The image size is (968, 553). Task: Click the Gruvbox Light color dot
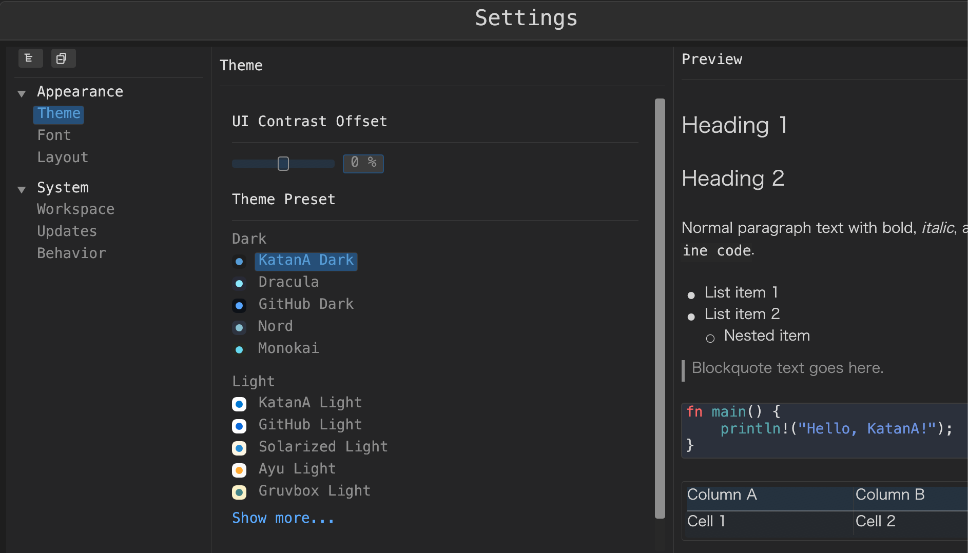239,492
